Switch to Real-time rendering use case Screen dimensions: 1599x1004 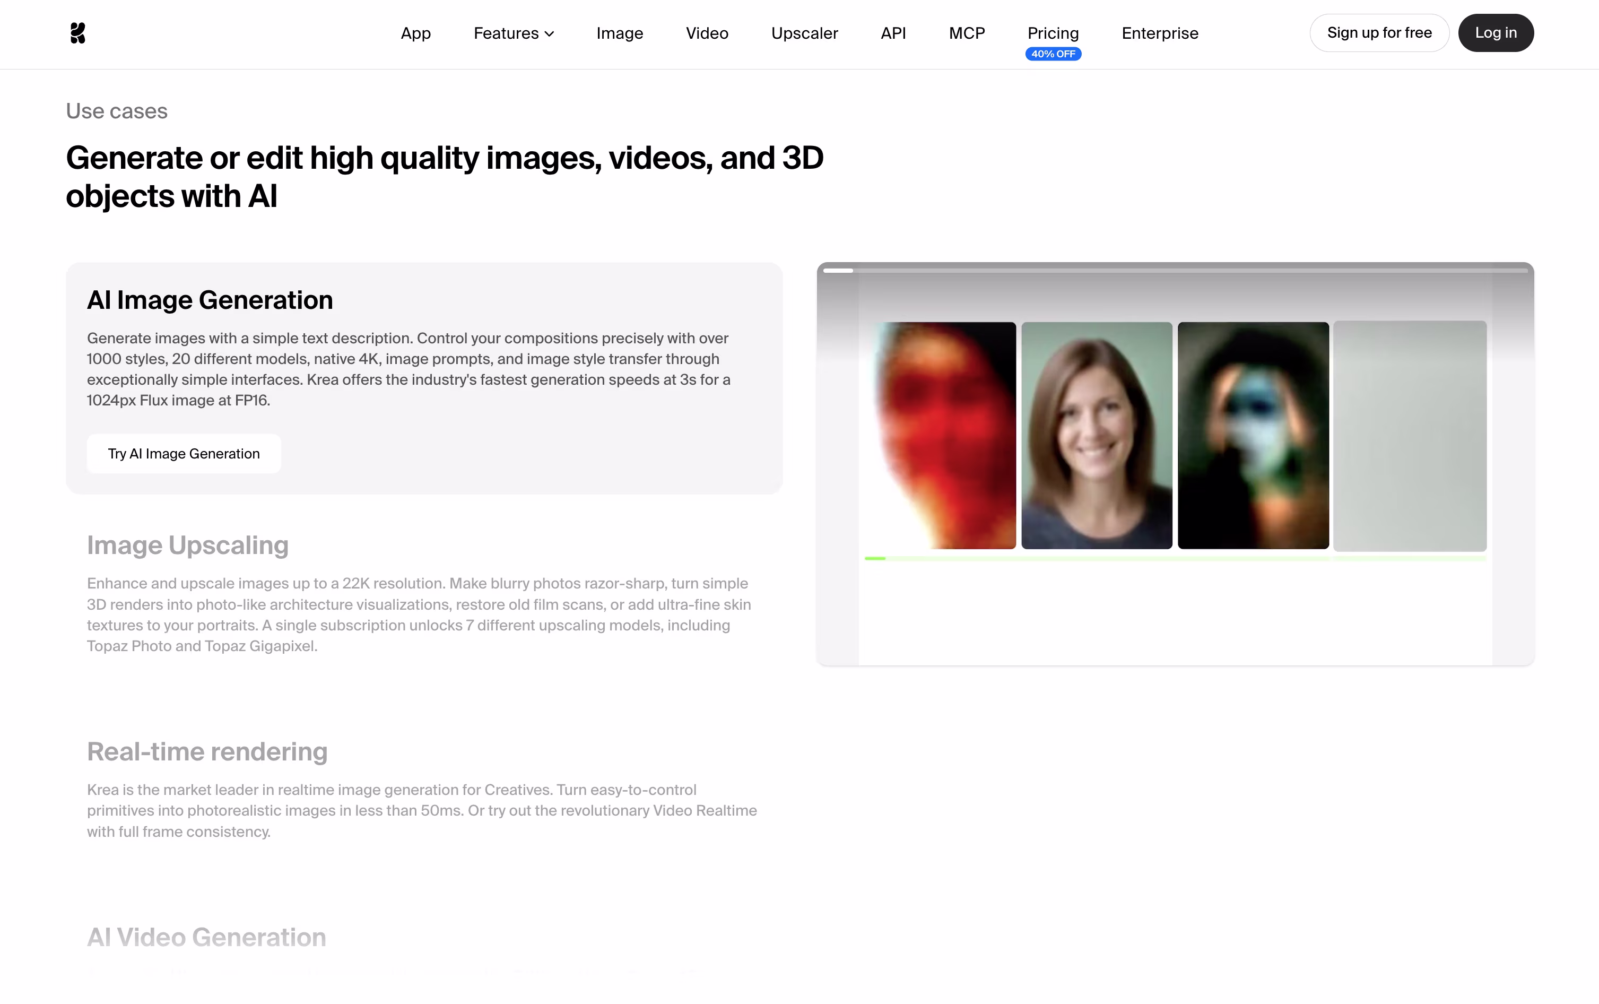[207, 751]
